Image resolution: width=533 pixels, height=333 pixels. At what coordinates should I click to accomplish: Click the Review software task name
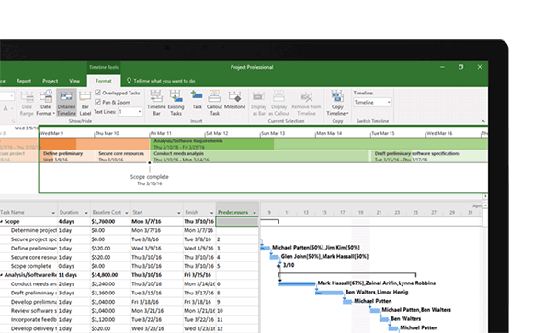pos(33,311)
